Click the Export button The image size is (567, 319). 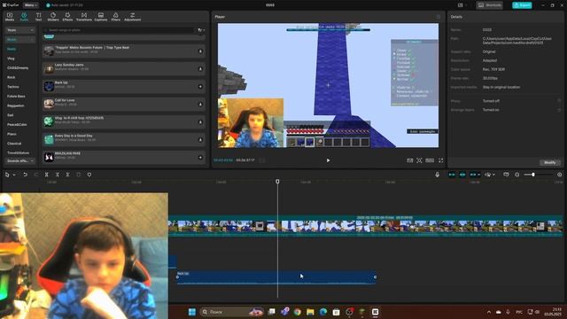point(522,5)
